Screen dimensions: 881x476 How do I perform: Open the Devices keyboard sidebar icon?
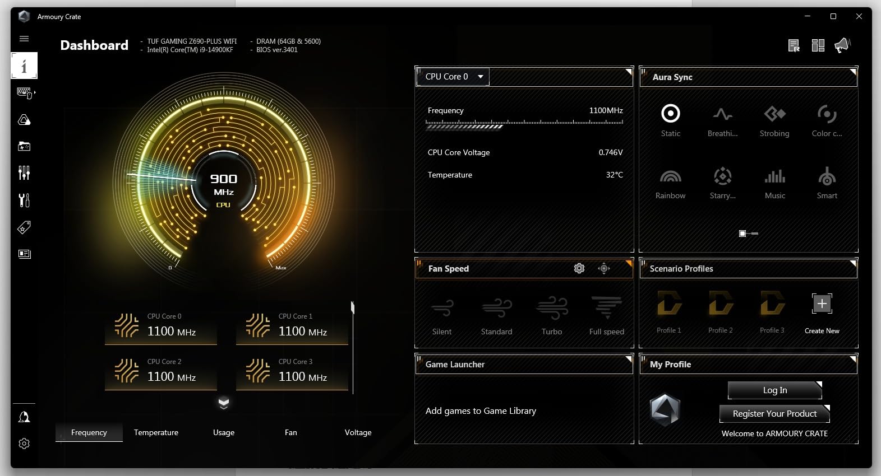[x=24, y=93]
